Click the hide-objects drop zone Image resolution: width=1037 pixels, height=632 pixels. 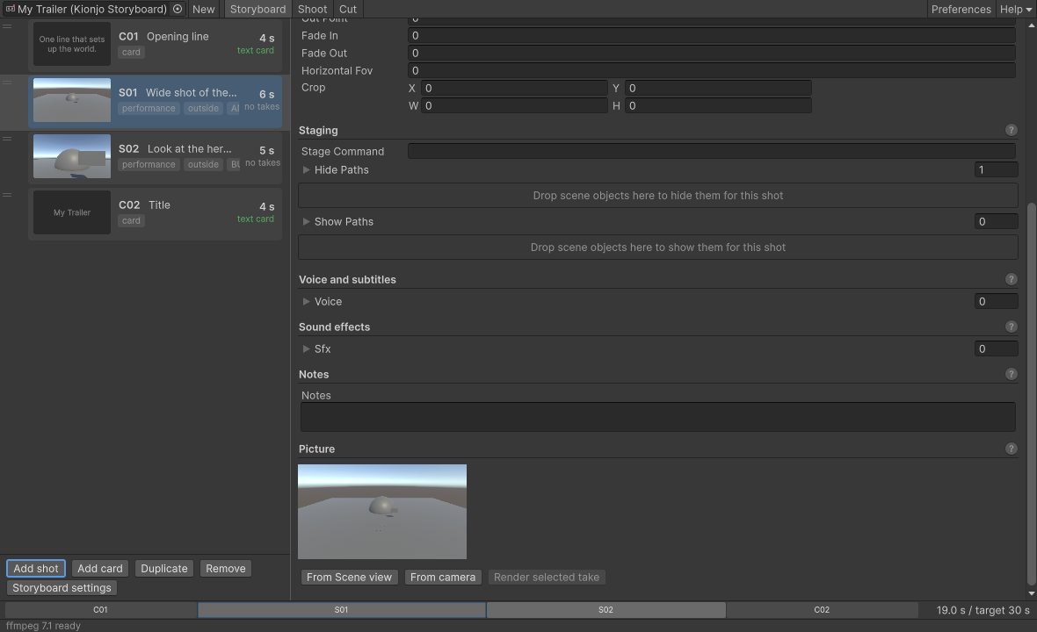point(658,196)
